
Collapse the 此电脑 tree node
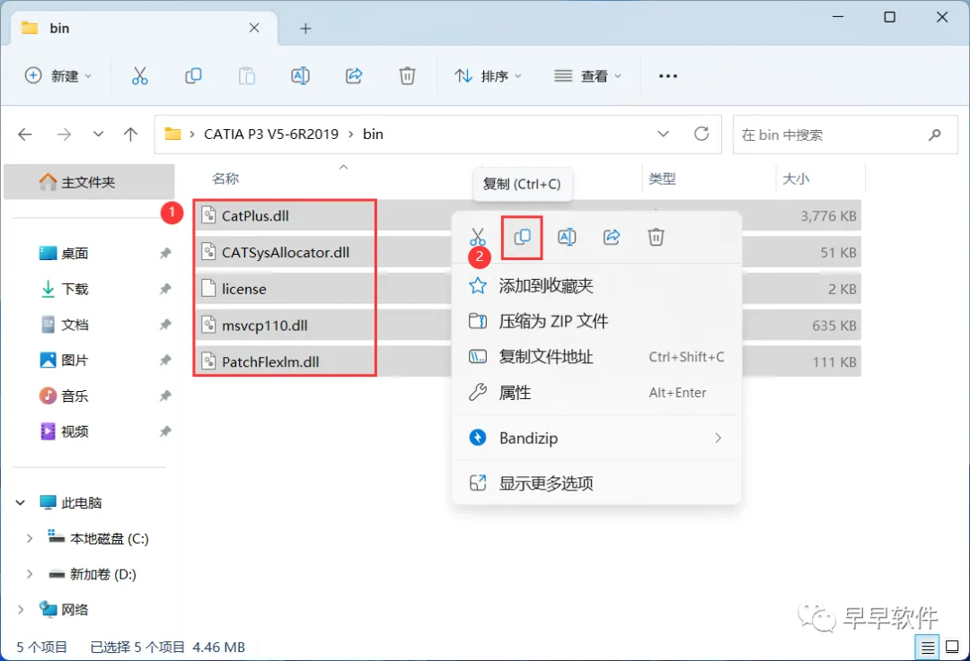pos(21,503)
